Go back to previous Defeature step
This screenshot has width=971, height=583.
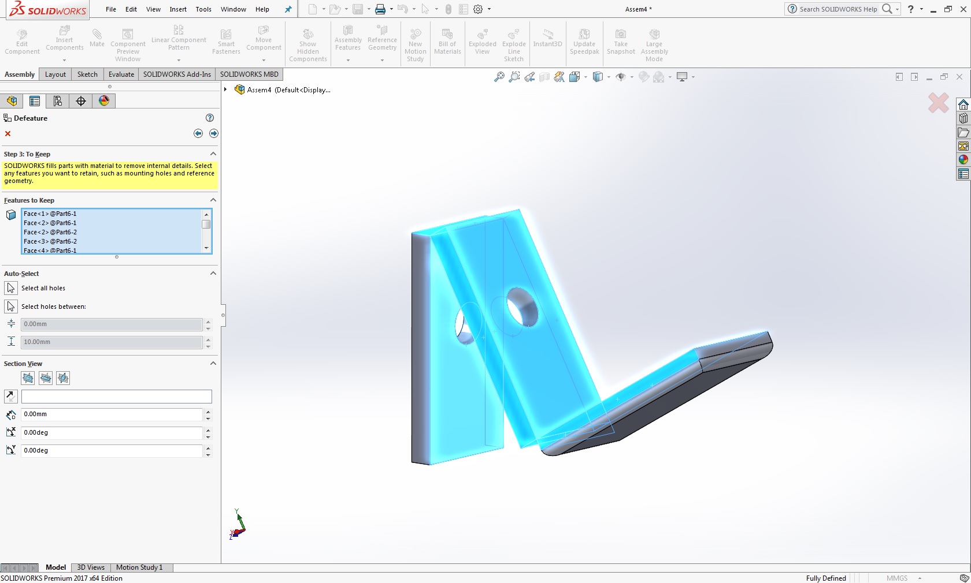tap(198, 133)
